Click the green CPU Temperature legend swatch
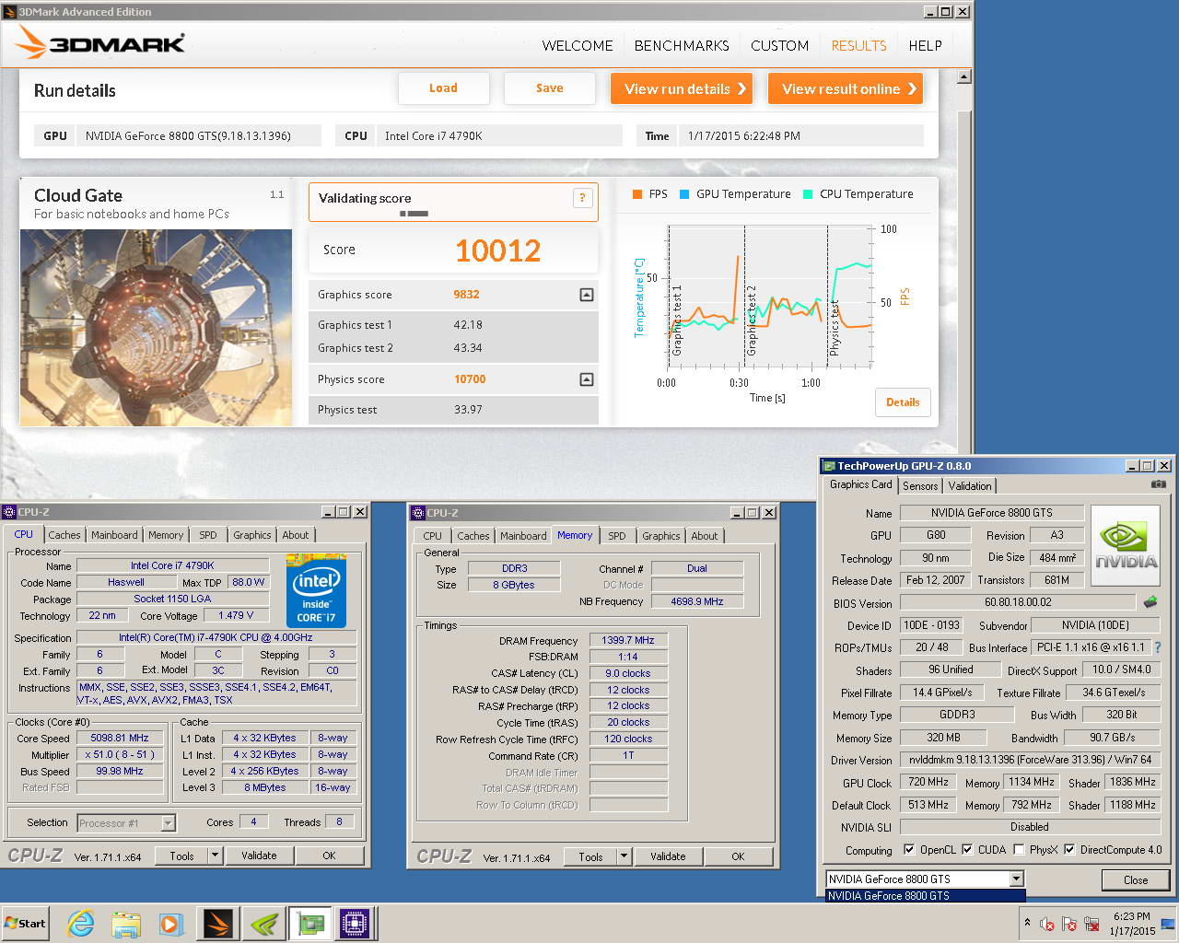This screenshot has width=1179, height=943. [808, 194]
